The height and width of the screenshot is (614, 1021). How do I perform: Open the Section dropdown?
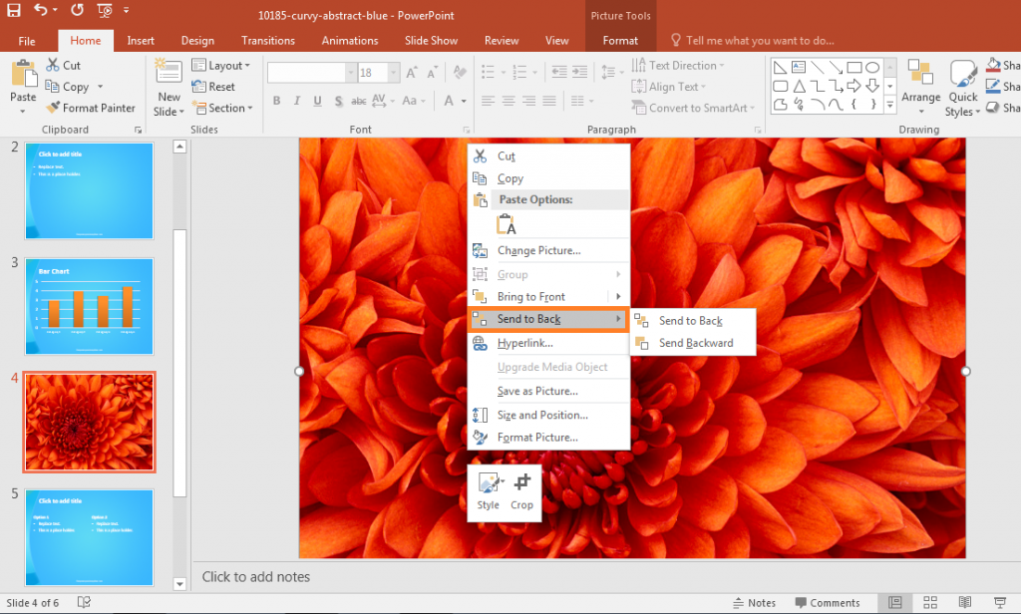pyautogui.click(x=222, y=108)
